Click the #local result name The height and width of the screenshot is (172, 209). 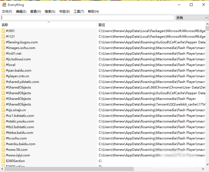click(10, 65)
